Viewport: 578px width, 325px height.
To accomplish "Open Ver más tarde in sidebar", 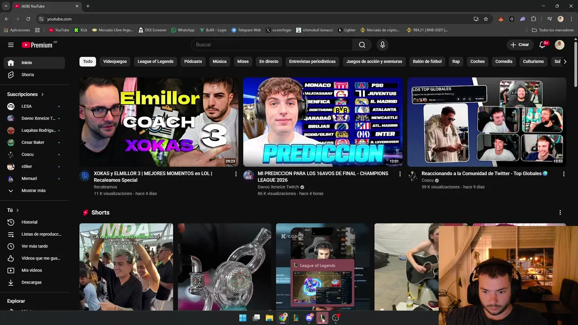I will click(x=34, y=246).
